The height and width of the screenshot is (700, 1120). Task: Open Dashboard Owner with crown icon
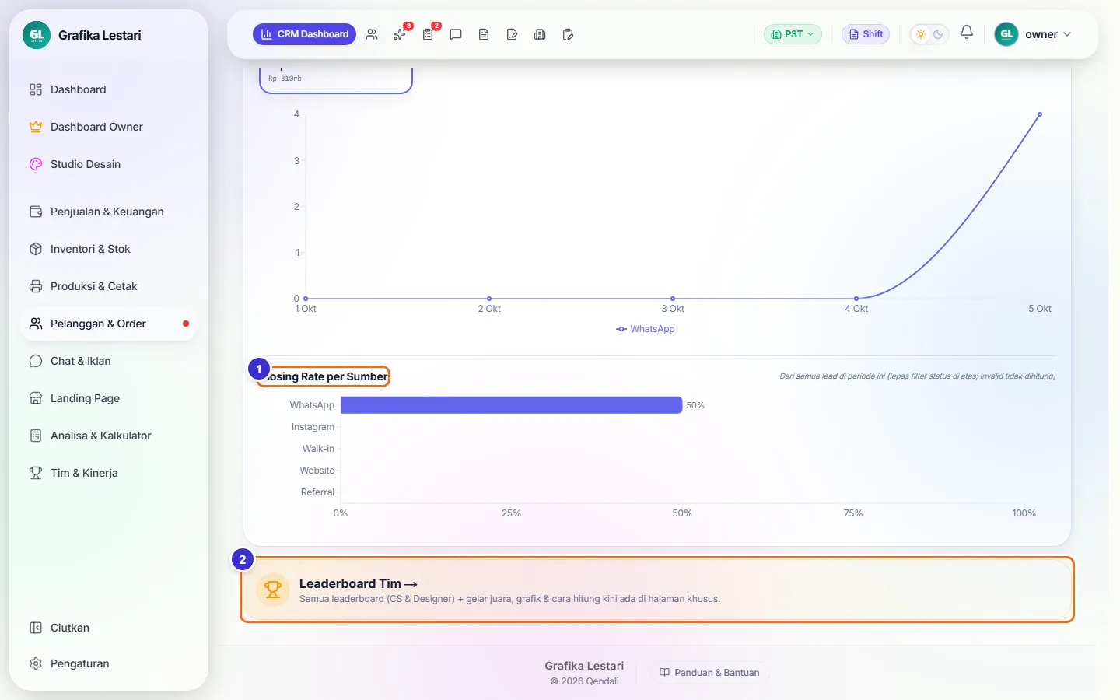point(109,127)
